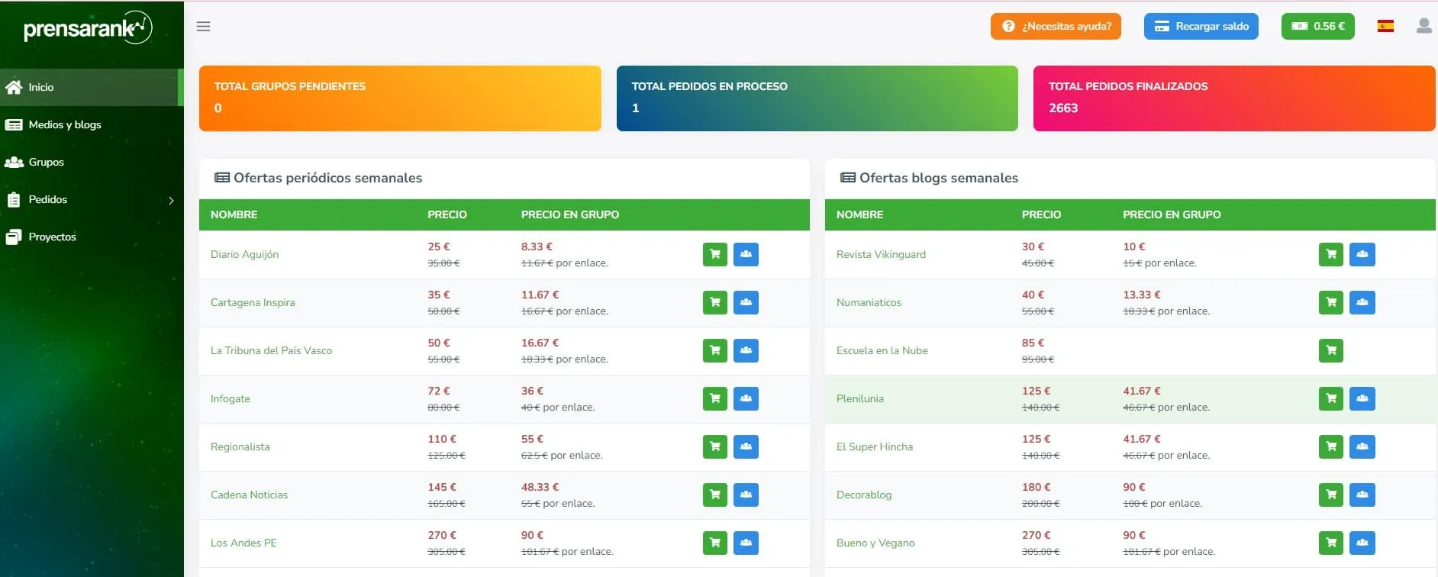Open Pedidos in sidebar
The height and width of the screenshot is (577, 1438).
coord(92,199)
